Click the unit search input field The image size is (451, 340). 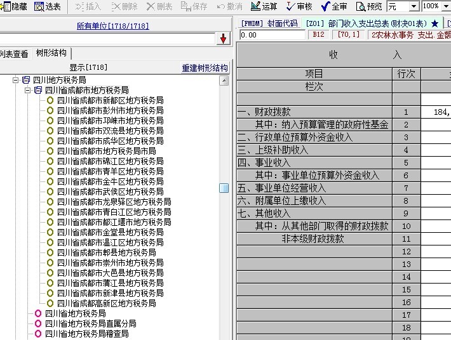tap(107, 39)
